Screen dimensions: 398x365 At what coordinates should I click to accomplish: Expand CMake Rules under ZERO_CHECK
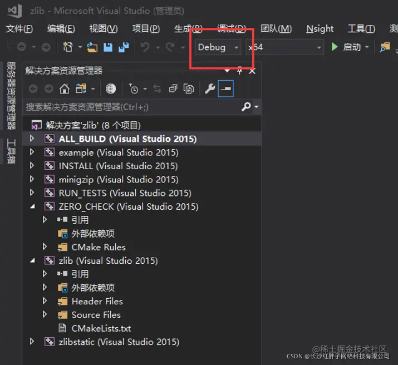tap(45, 247)
